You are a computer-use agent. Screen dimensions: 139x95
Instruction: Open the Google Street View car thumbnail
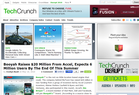pyautogui.click(x=19, y=35)
